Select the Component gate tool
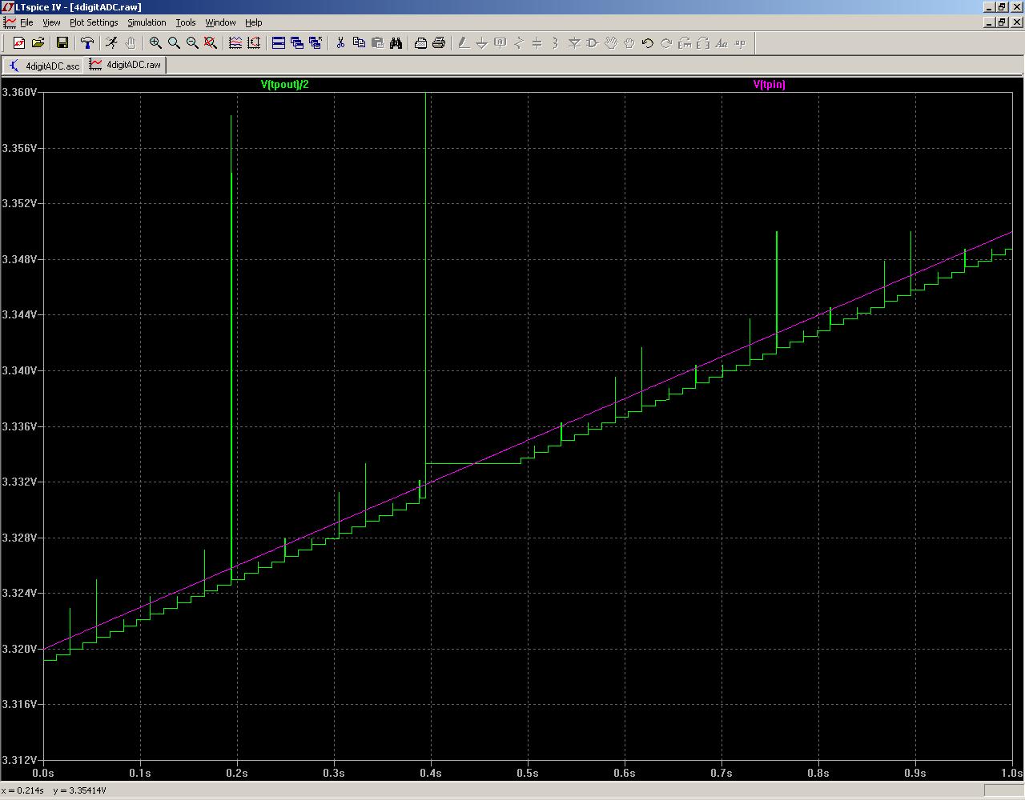 [x=593, y=43]
